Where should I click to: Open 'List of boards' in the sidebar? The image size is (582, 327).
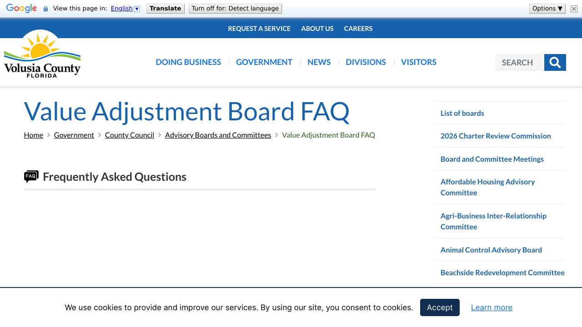pyautogui.click(x=462, y=113)
